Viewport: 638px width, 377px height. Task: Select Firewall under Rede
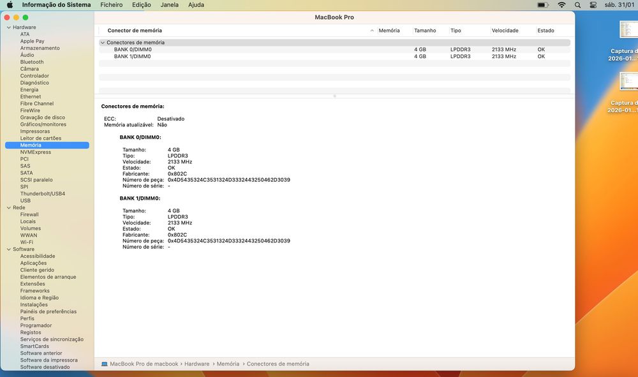click(29, 214)
